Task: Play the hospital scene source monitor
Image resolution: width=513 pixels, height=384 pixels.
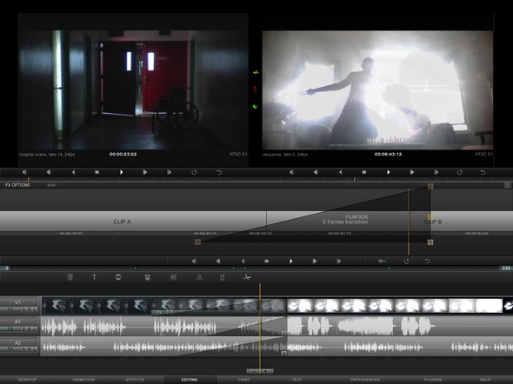Action: tap(121, 172)
